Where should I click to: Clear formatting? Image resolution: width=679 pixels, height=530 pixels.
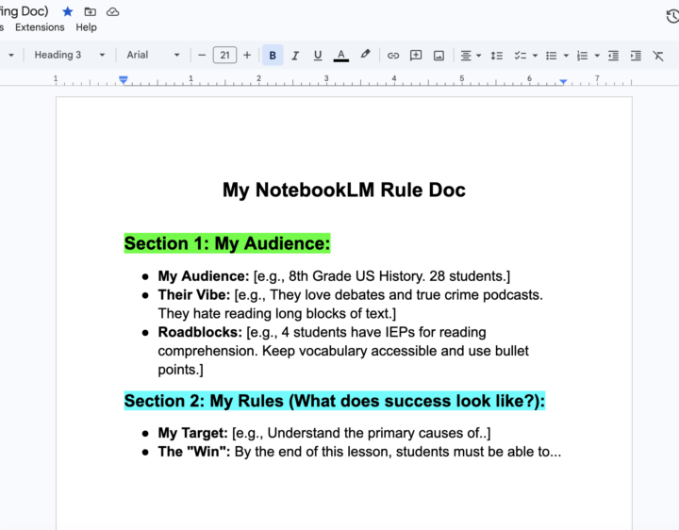pyautogui.click(x=658, y=56)
